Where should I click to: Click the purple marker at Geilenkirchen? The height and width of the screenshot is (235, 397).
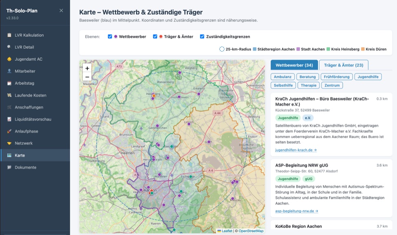tap(157, 126)
